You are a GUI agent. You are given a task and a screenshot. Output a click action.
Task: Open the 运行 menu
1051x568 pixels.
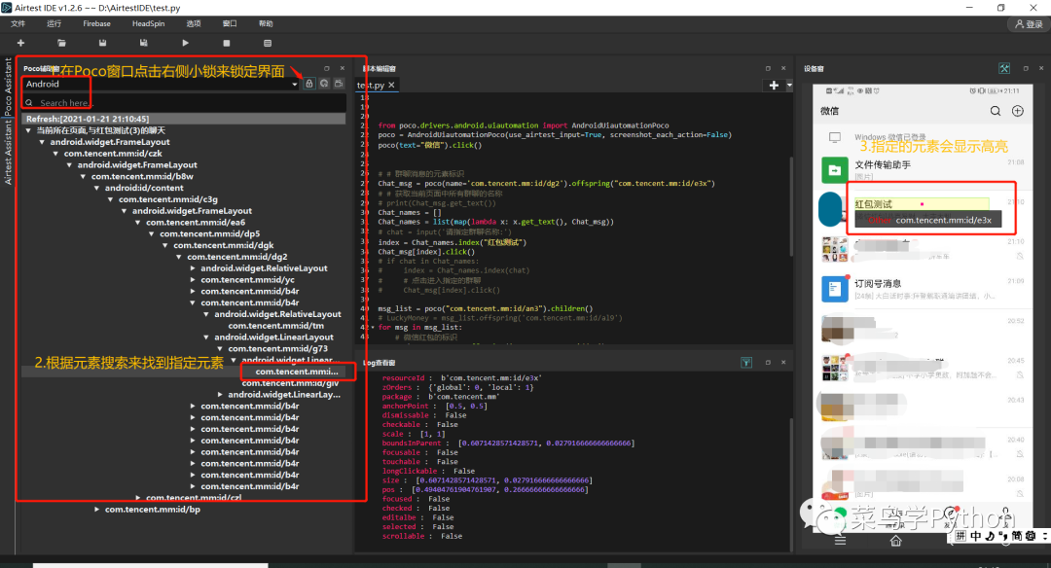(x=54, y=23)
